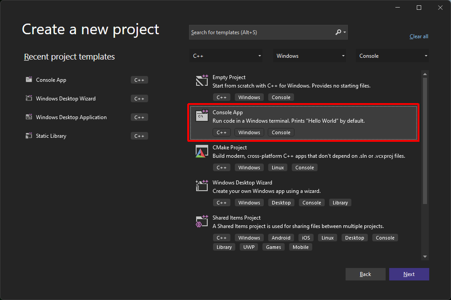Close the Create a new project dialog

click(440, 8)
